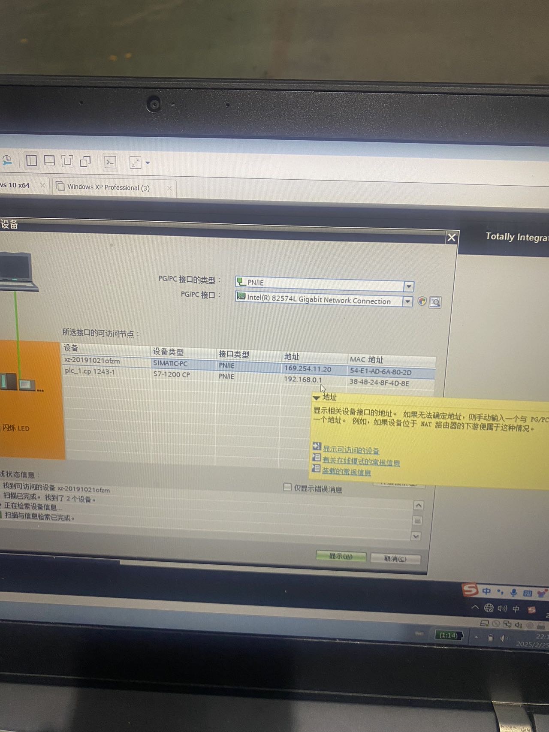Open the VMware snapshot manager icon

(x=6, y=160)
